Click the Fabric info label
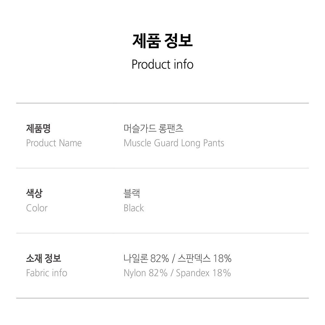This screenshot has width=325, height=325. tap(46, 273)
